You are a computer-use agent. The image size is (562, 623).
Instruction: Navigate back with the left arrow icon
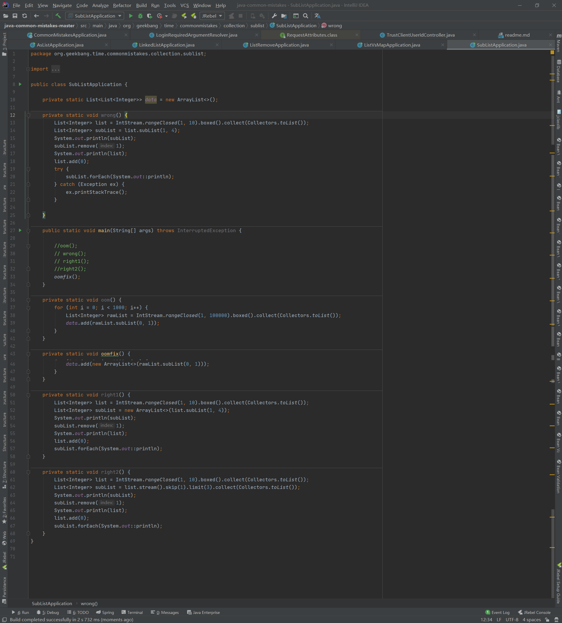36,16
